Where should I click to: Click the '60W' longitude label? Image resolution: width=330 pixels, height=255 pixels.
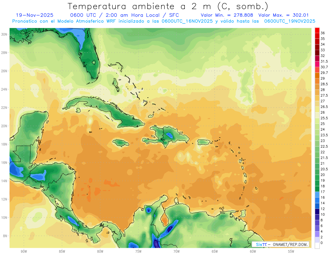(x=253, y=251)
